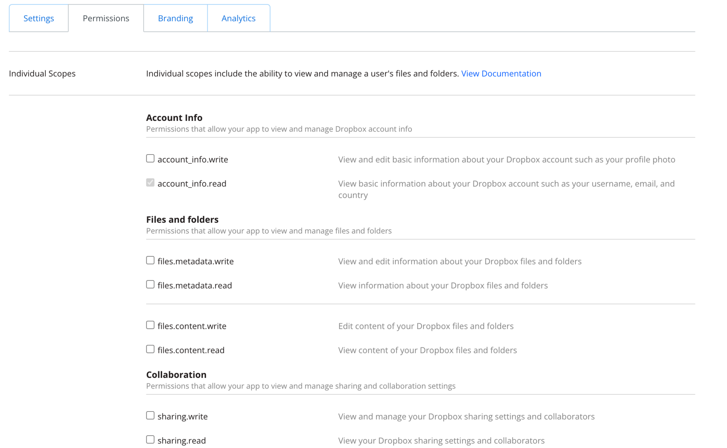
Task: Enable the account_info.write permission checkbox
Action: click(150, 158)
